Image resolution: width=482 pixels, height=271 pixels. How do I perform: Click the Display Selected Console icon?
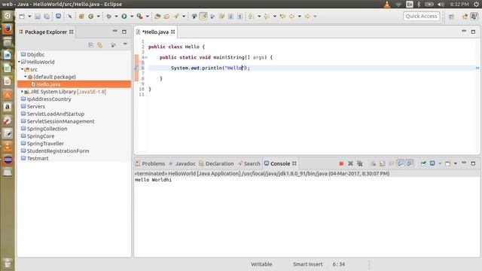432,163
